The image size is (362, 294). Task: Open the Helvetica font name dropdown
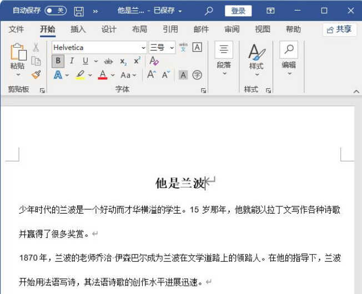coord(143,48)
